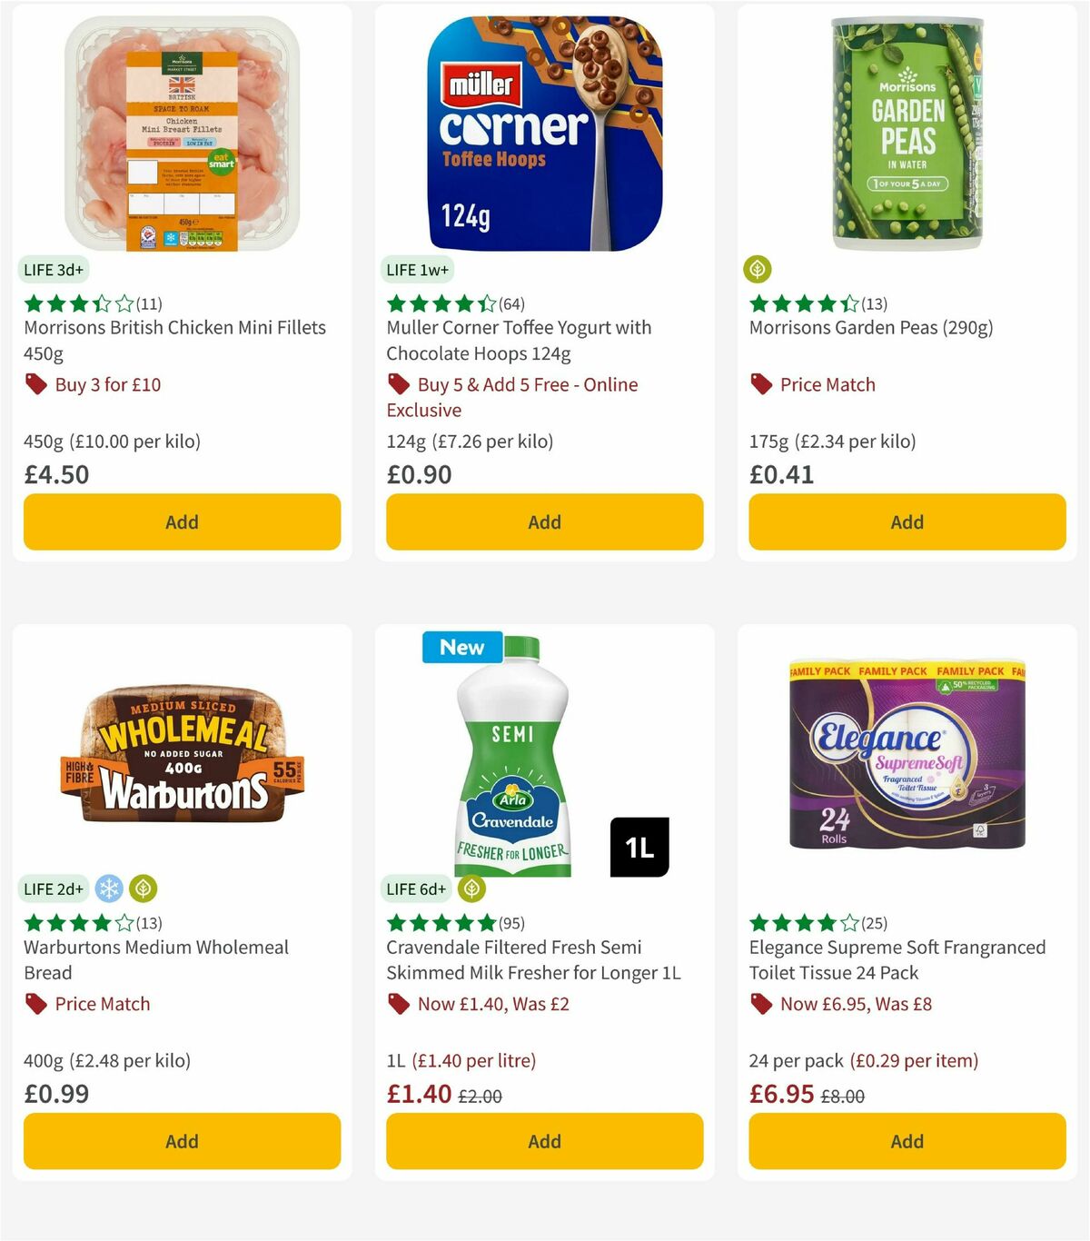
Task: Click the fifth rating star on Muller Corner yogurt
Action: click(489, 304)
